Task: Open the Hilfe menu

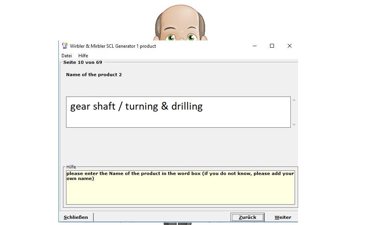Action: [83, 56]
